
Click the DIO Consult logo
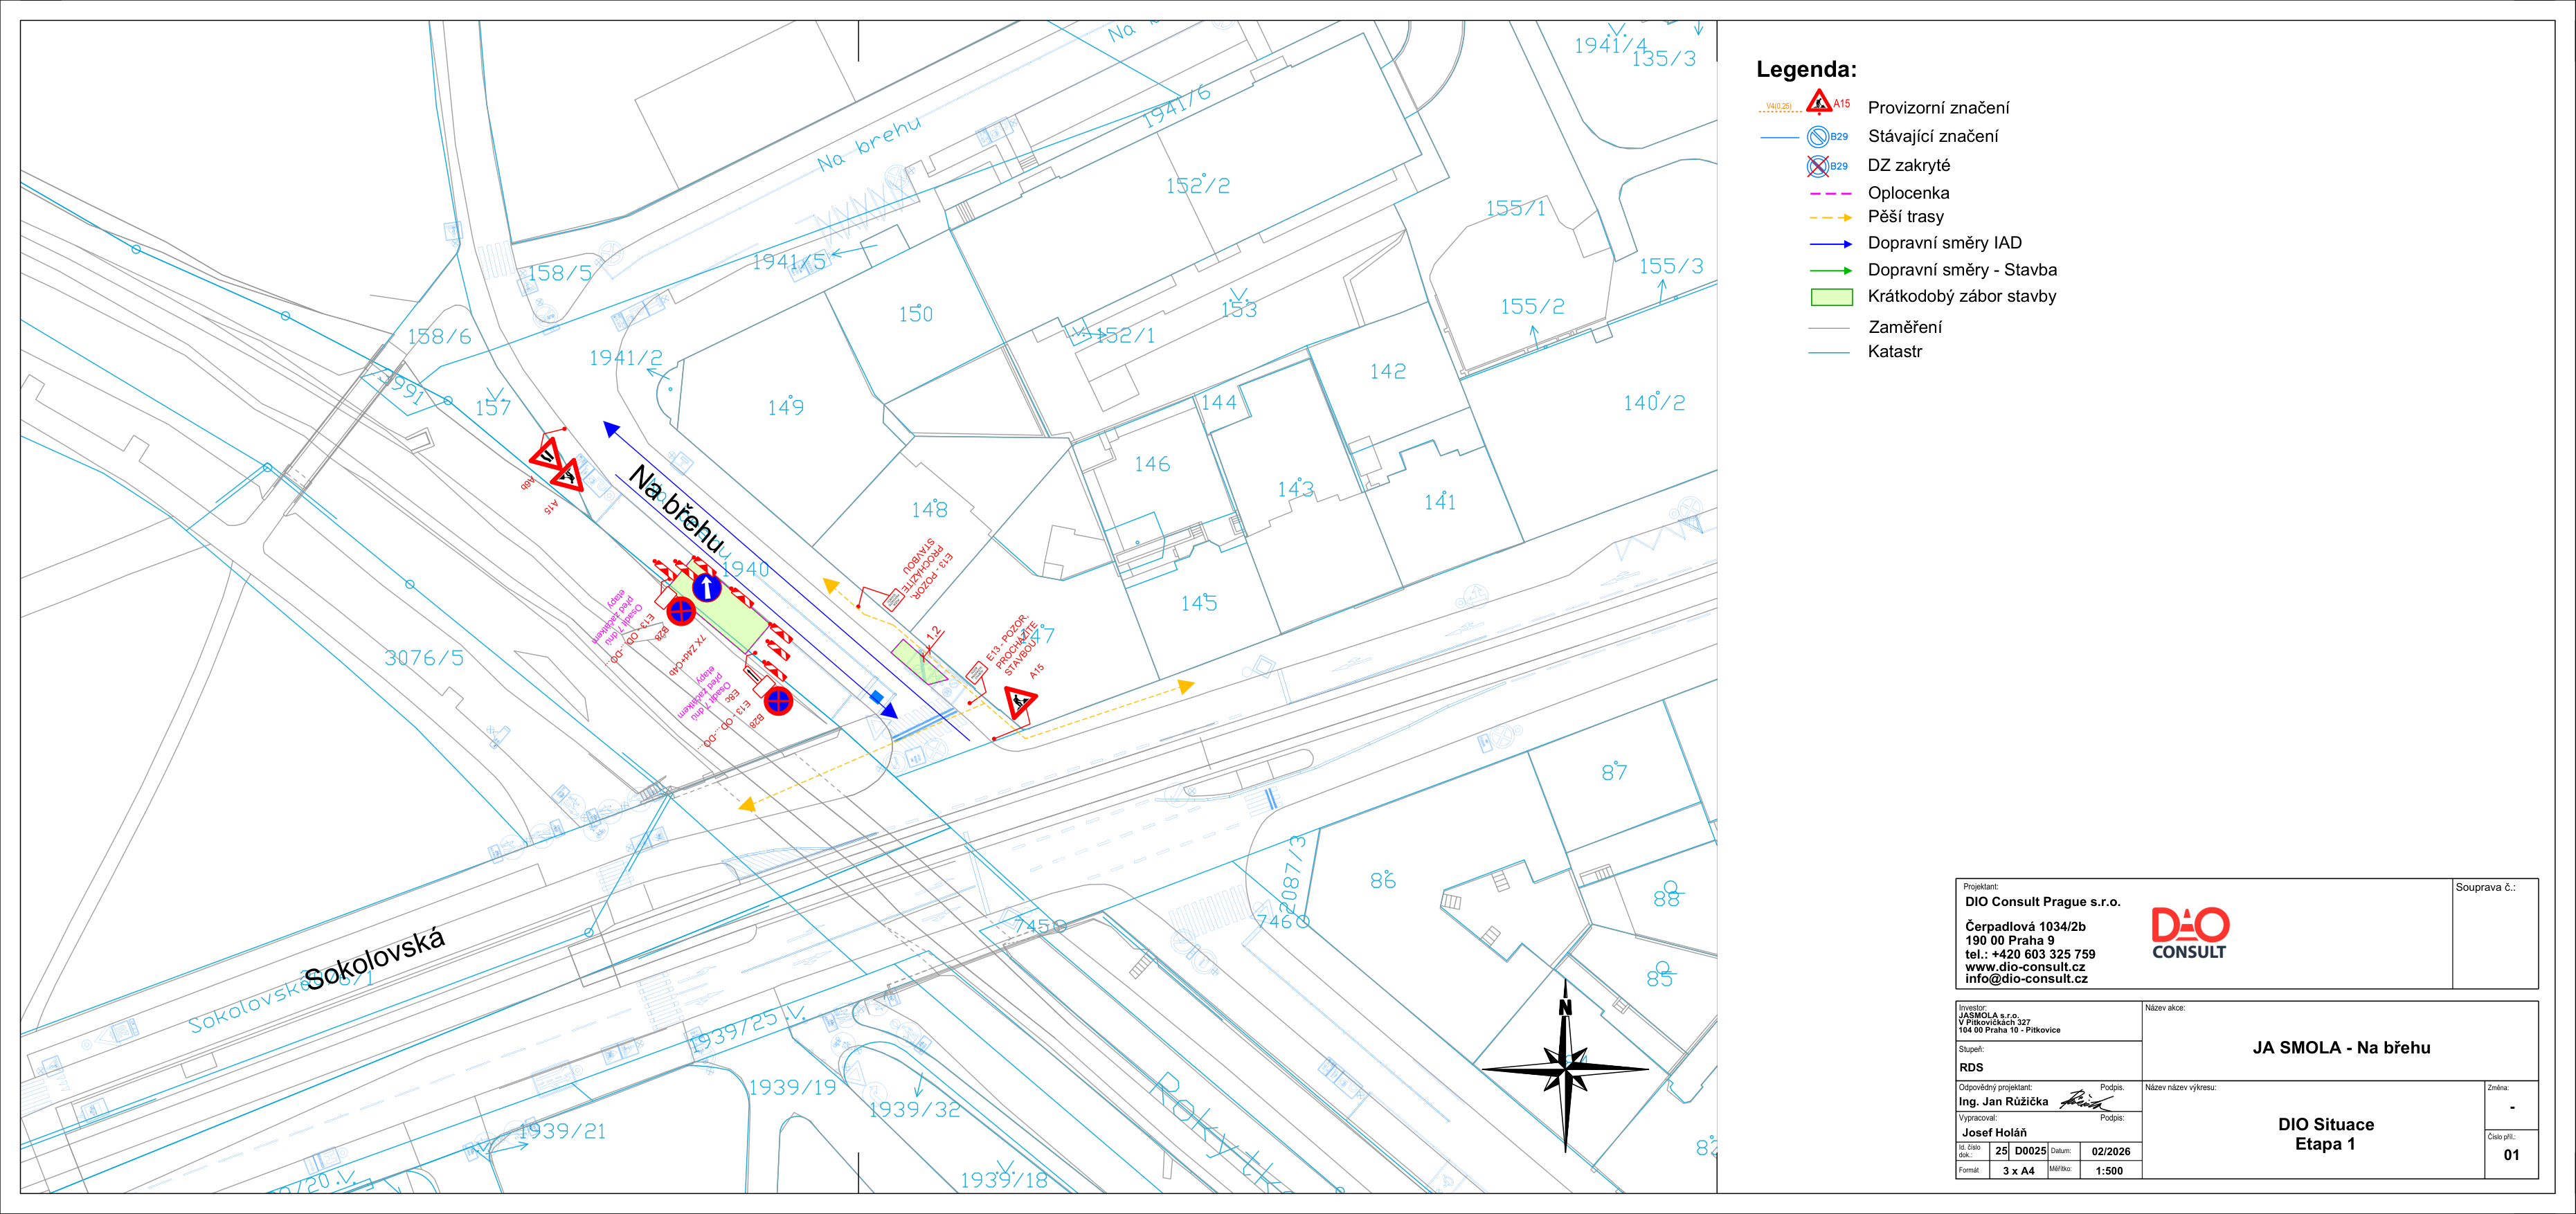2190,934
